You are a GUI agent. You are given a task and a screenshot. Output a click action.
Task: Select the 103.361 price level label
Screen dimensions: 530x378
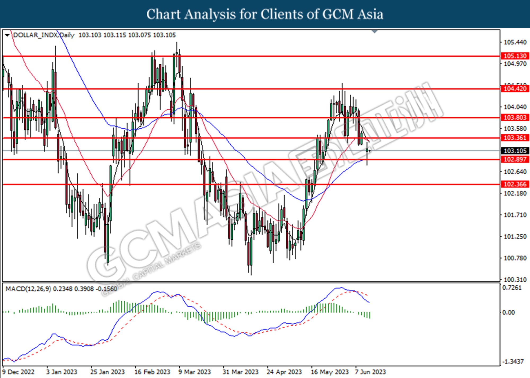pos(515,138)
